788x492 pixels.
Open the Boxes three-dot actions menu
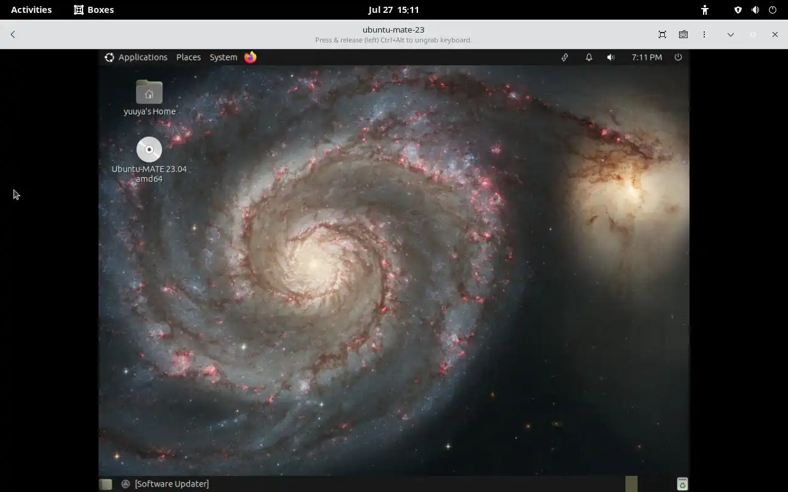pos(704,34)
